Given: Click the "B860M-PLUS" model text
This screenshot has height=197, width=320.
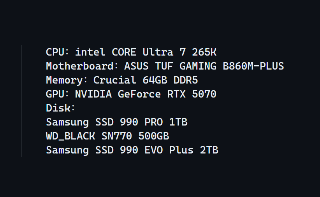Looking at the screenshot, I should 253,66.
